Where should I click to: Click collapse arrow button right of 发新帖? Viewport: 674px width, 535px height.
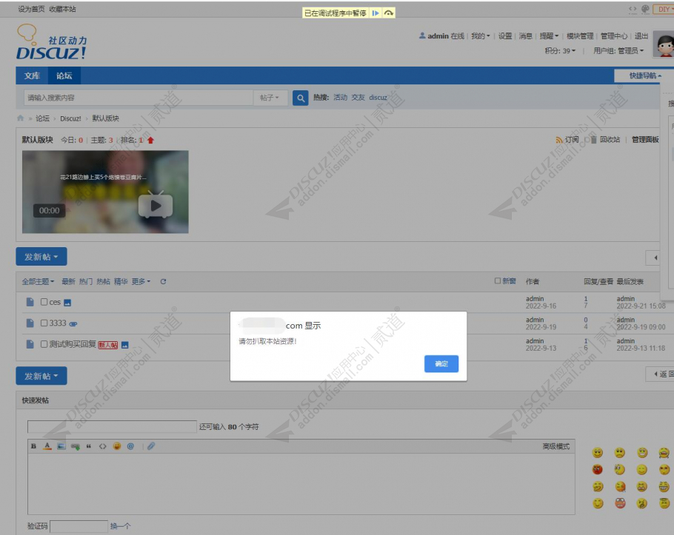point(653,258)
